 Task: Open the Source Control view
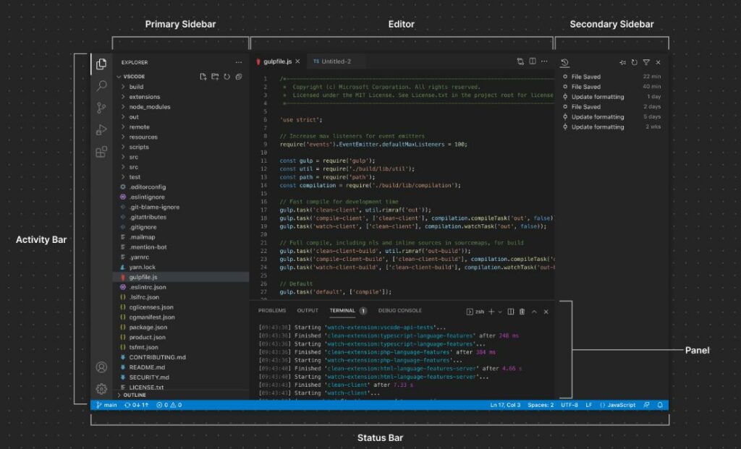pyautogui.click(x=101, y=108)
